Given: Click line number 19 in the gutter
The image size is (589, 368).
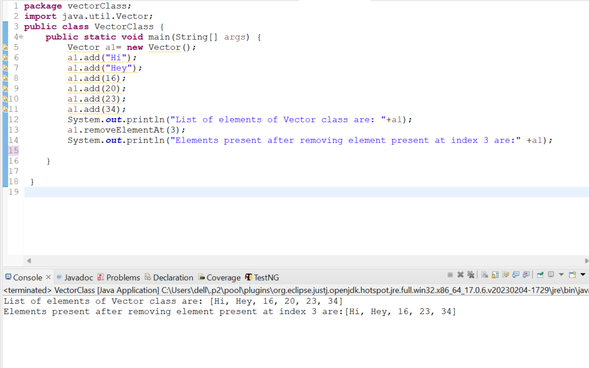Looking at the screenshot, I should 14,192.
